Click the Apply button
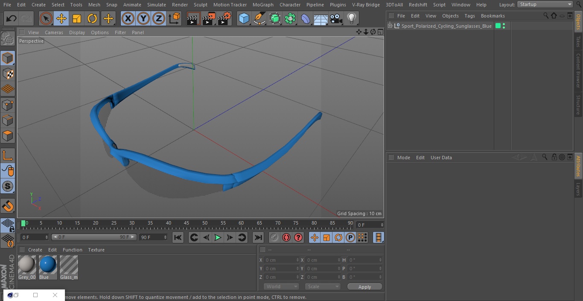583x301 pixels. (x=364, y=287)
